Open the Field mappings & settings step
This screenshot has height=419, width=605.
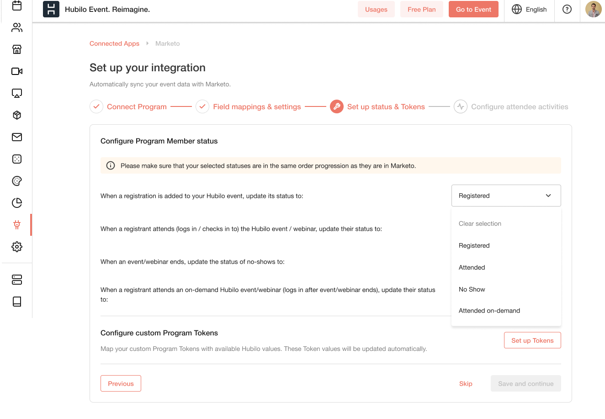click(x=257, y=106)
